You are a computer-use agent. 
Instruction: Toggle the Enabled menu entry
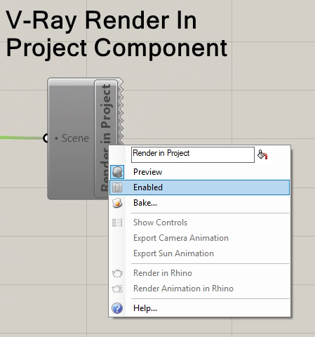[x=200, y=187]
